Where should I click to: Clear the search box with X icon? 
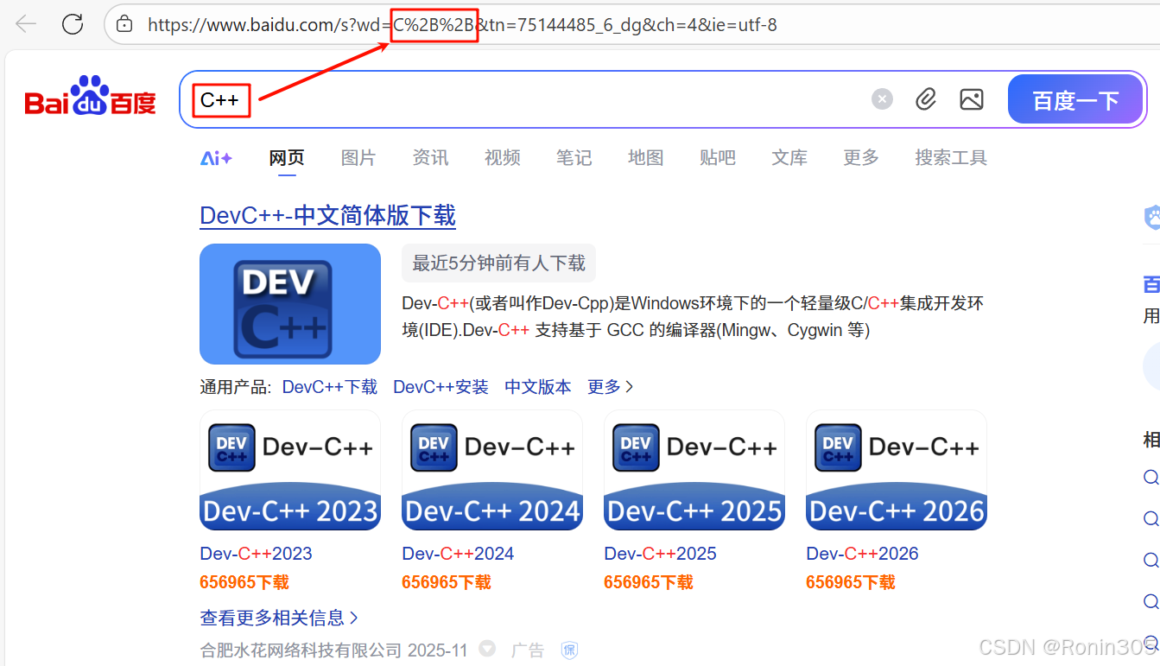(x=882, y=99)
